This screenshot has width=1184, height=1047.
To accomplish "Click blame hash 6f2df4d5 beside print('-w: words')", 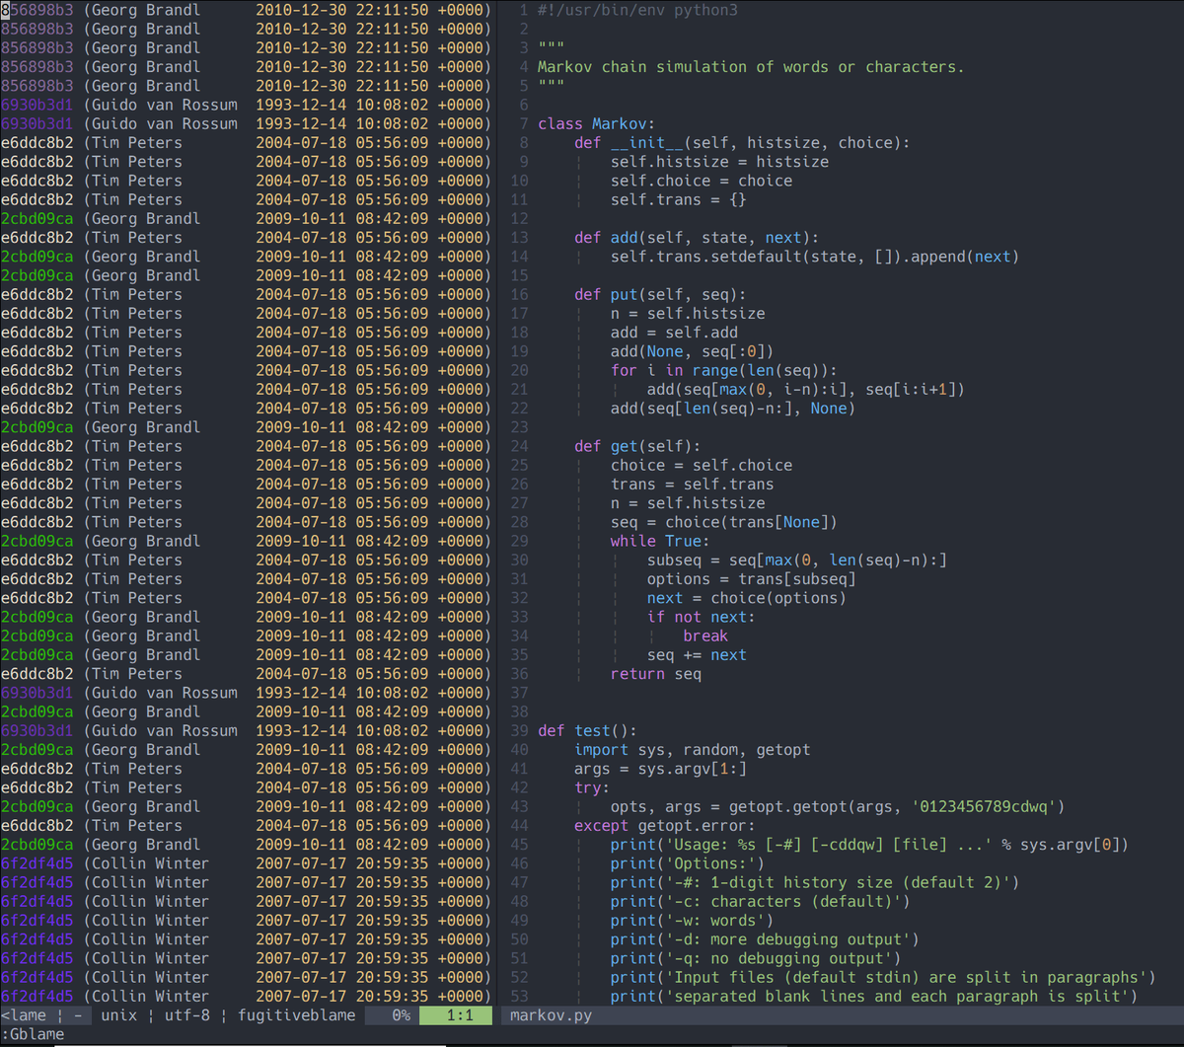I will 37,921.
